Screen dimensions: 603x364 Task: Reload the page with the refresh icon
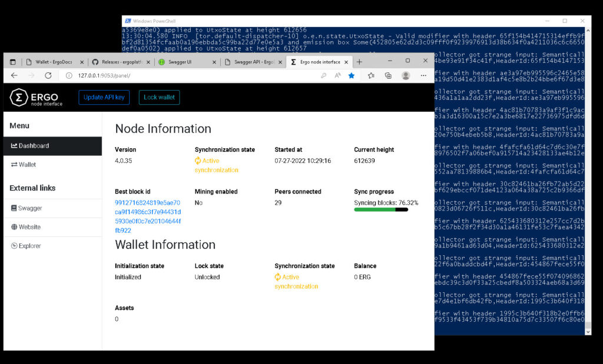[x=48, y=76]
